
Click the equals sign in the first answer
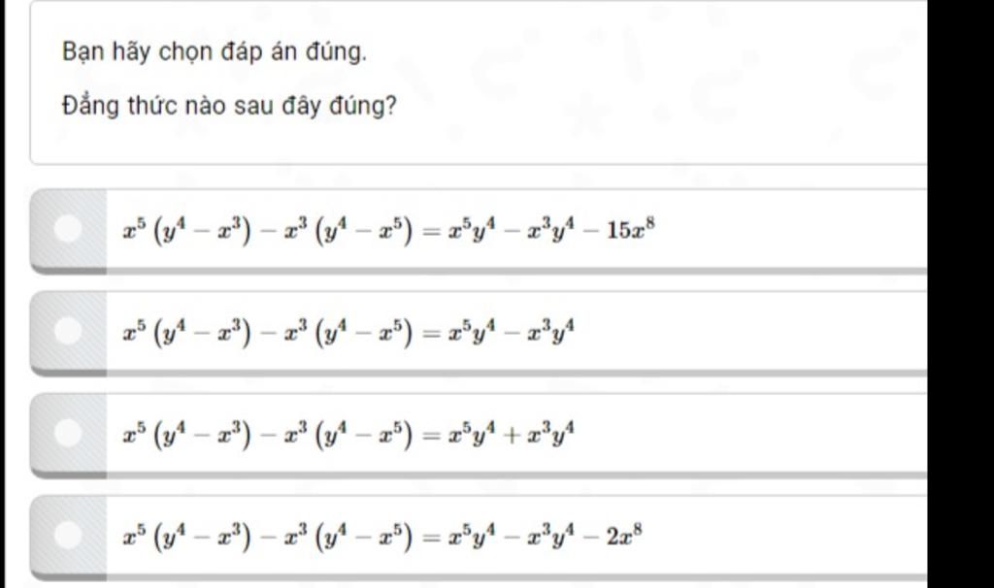431,232
